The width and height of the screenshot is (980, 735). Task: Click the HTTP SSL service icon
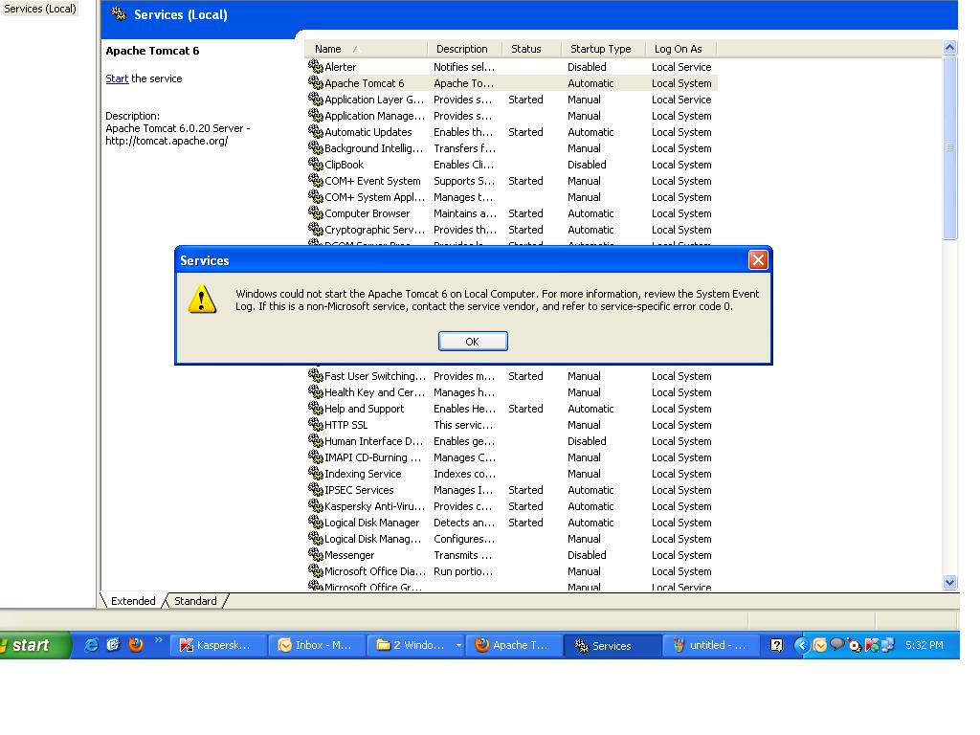click(316, 424)
